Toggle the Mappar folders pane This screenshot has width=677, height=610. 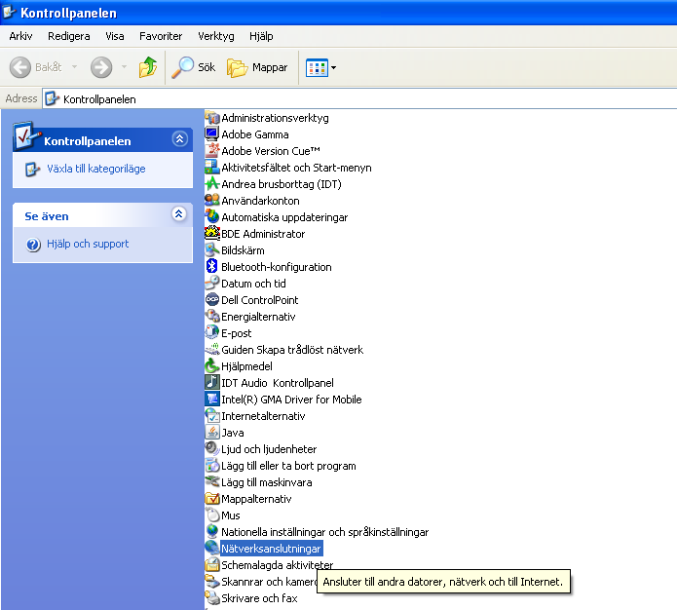point(258,67)
